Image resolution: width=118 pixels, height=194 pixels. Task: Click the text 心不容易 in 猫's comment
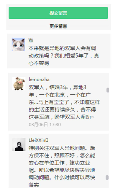[39, 63]
